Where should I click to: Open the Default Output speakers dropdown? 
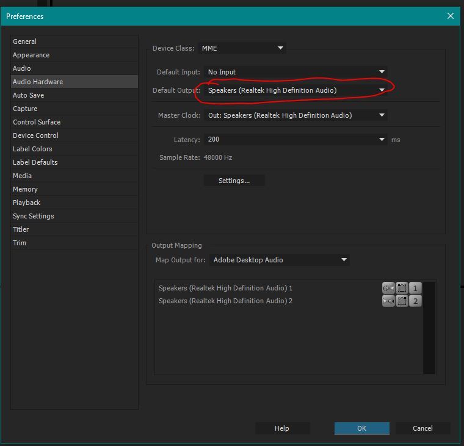tap(295, 90)
